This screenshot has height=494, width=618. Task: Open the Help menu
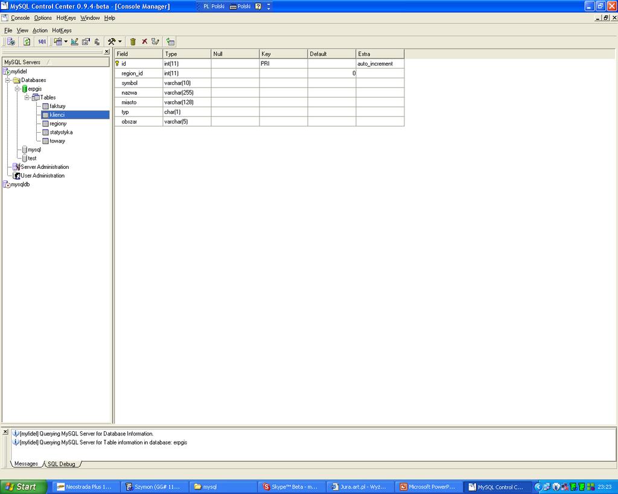(x=110, y=17)
